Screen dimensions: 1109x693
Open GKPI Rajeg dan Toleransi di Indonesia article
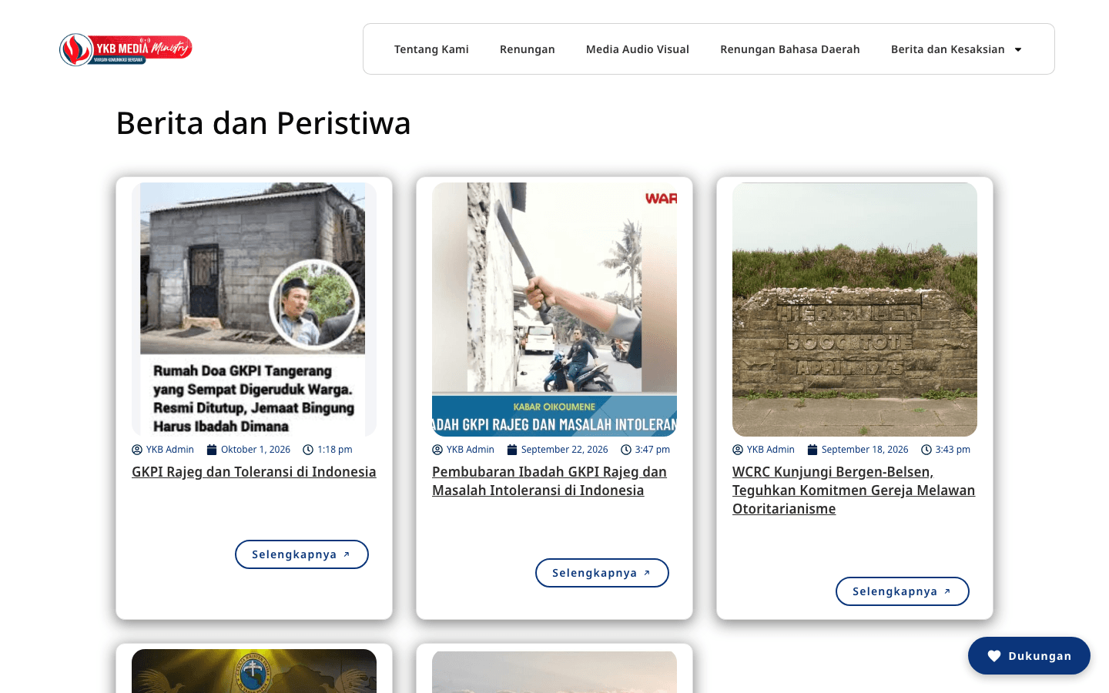[254, 472]
